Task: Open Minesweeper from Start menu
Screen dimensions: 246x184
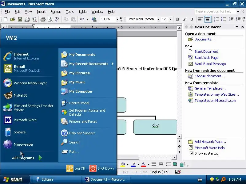Action: tap(29, 144)
